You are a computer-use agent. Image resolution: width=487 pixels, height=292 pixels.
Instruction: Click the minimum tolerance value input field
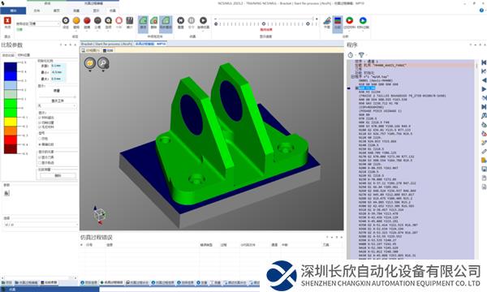(x=58, y=72)
